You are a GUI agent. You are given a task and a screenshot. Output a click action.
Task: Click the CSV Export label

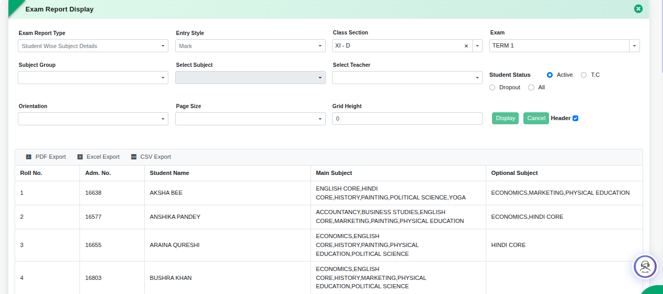(156, 157)
